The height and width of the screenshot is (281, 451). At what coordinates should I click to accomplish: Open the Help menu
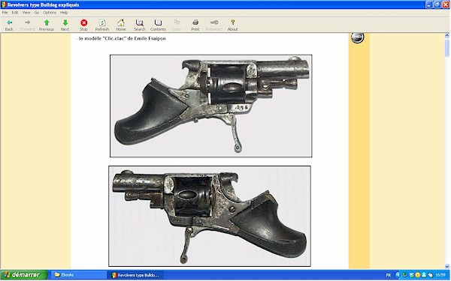click(64, 13)
